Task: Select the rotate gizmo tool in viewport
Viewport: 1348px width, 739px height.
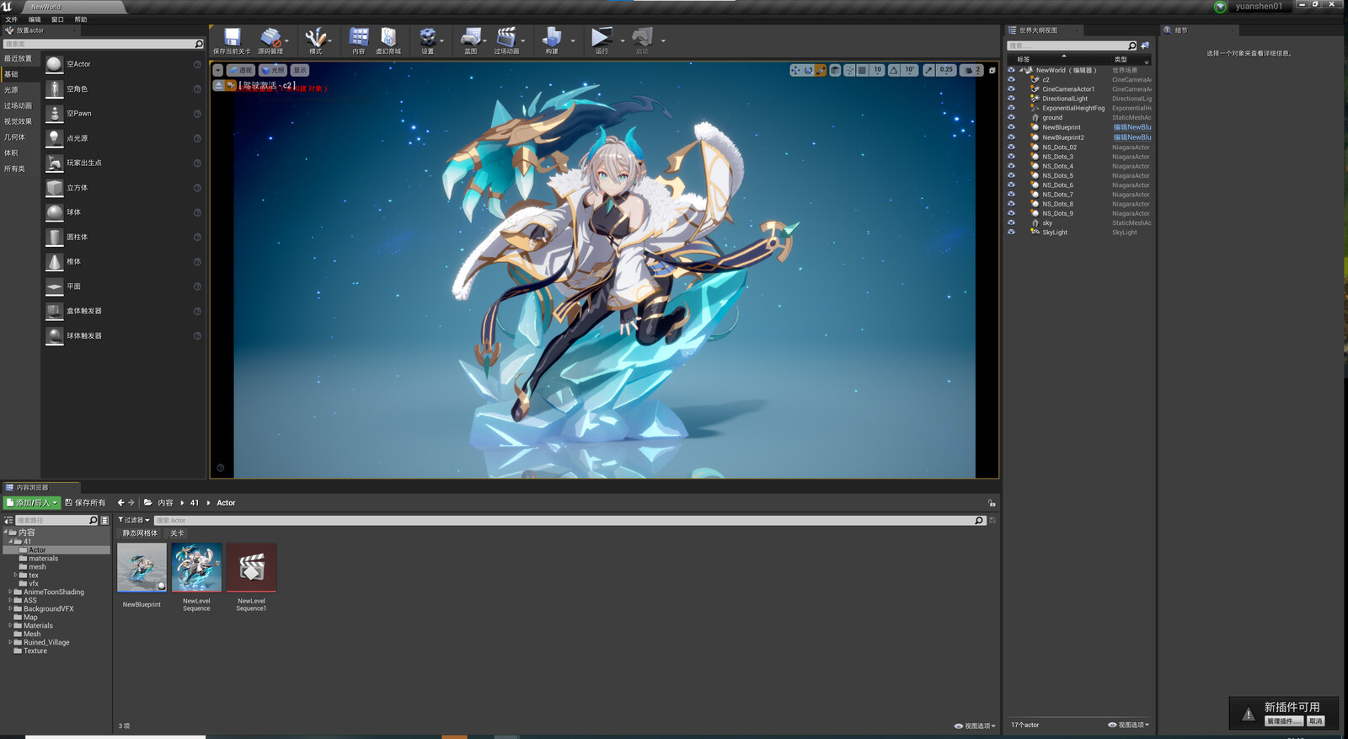Action: pos(808,70)
